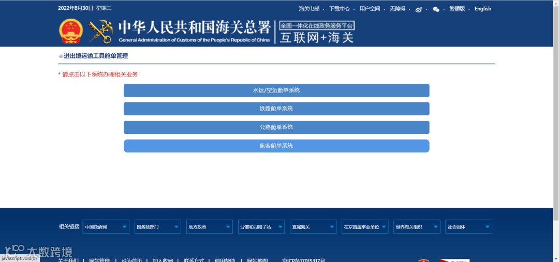The width and height of the screenshot is (559, 262).
Task: Open 使用帮助 footer link
Action: (225, 260)
